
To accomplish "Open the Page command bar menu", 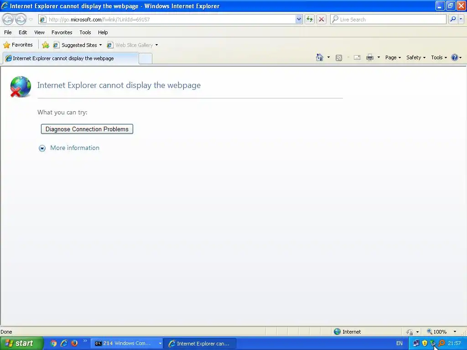I will (393, 57).
